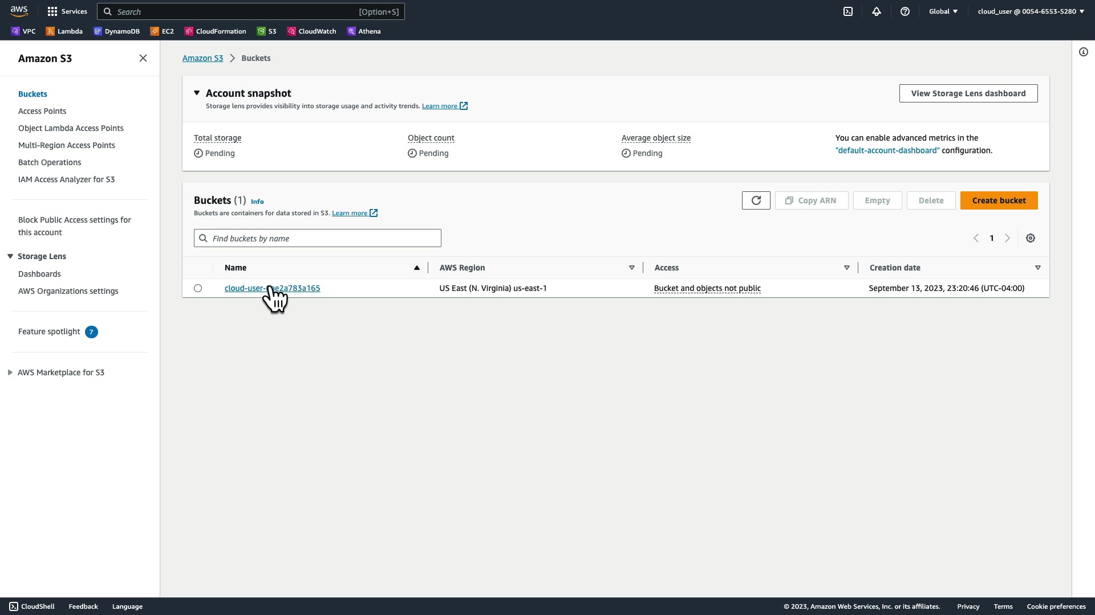Open the help question mark icon

point(905,11)
